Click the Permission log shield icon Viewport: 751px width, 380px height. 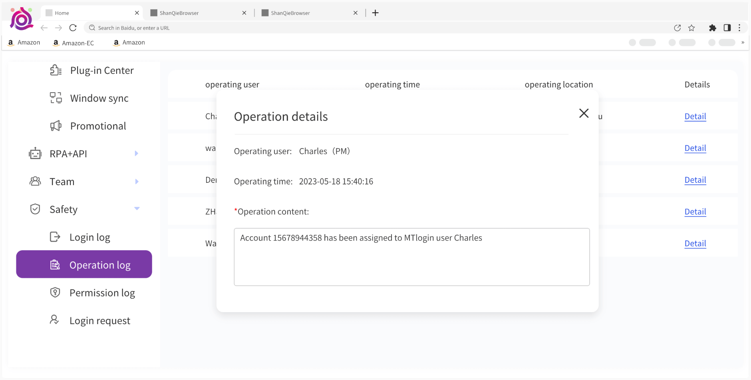tap(55, 293)
